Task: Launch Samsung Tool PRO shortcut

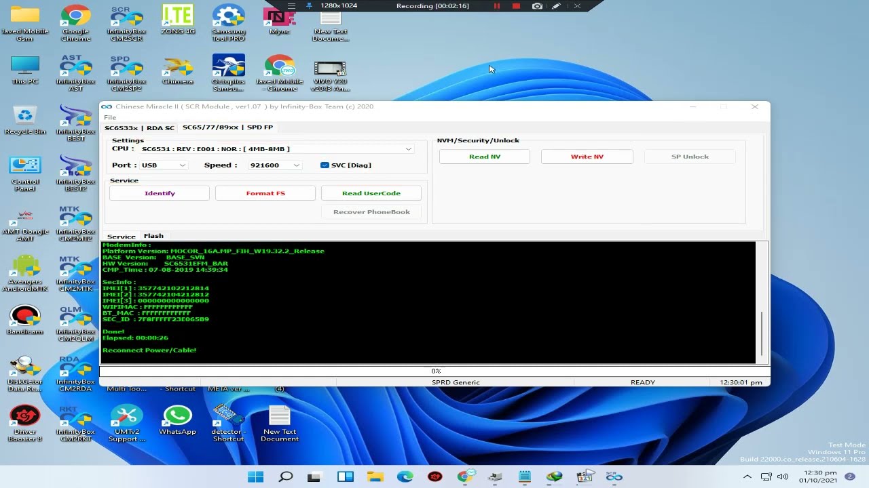Action: tap(228, 24)
